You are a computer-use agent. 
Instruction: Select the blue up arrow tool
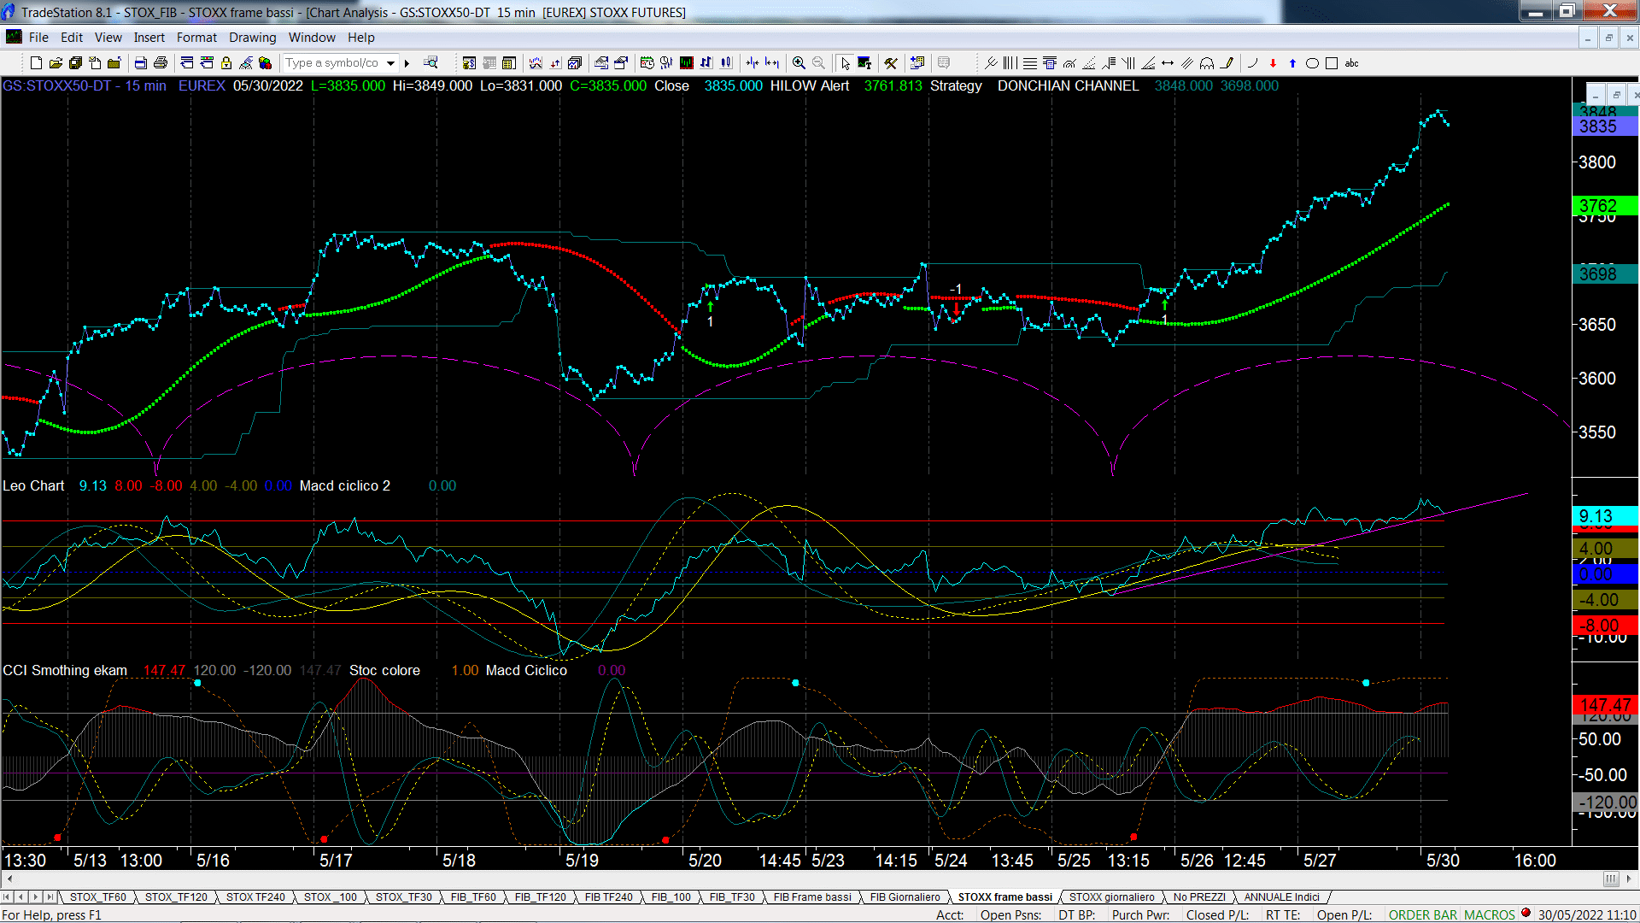tap(1292, 62)
